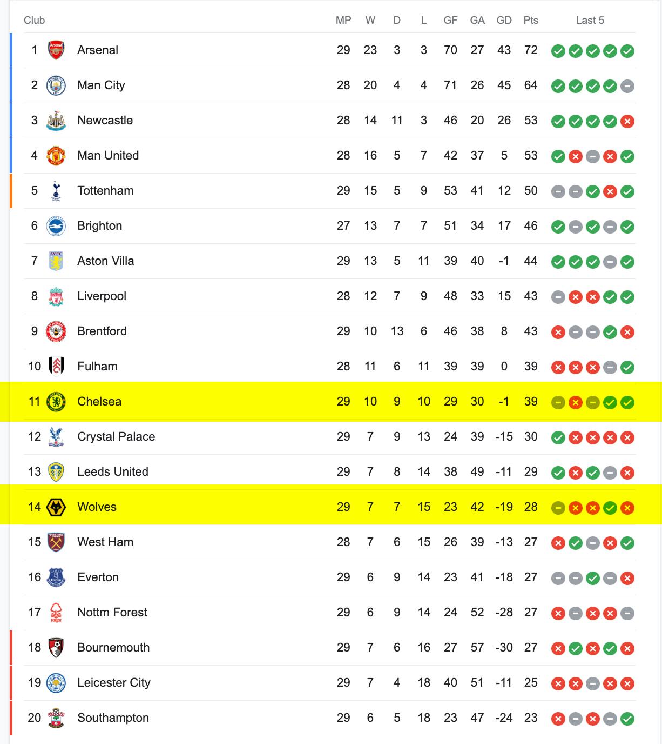662x744 pixels.
Task: Click the Tottenham cockerel crest
Action: point(56,191)
